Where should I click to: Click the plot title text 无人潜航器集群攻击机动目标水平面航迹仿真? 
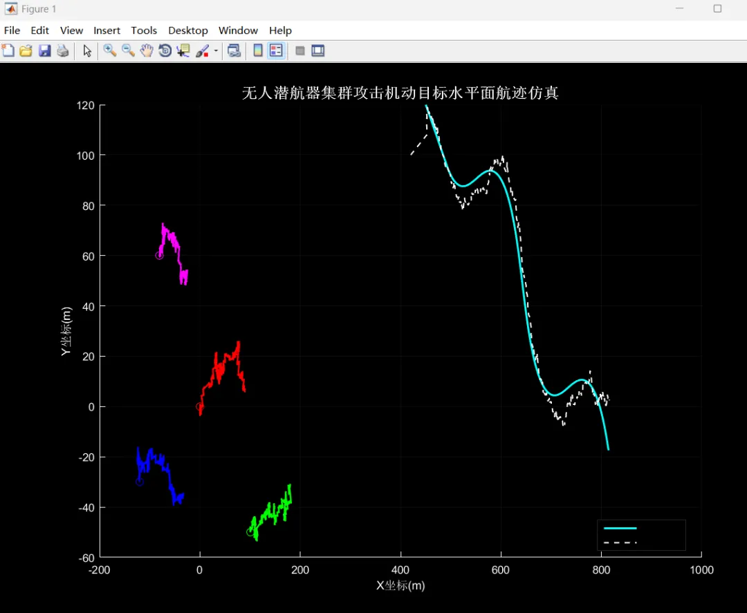[400, 93]
